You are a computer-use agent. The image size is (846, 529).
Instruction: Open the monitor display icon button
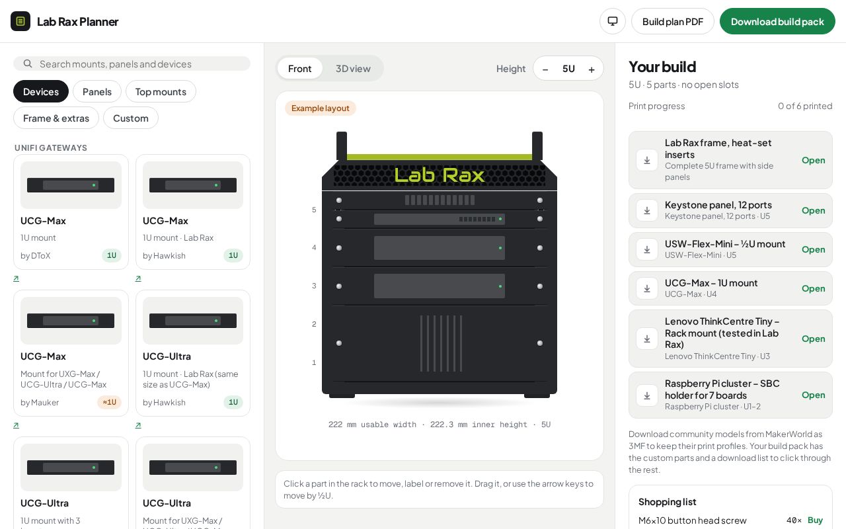pyautogui.click(x=613, y=21)
